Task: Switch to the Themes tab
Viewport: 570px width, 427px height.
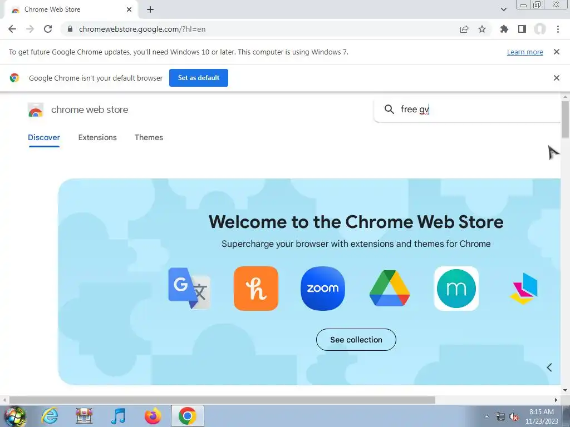Action: 149,138
